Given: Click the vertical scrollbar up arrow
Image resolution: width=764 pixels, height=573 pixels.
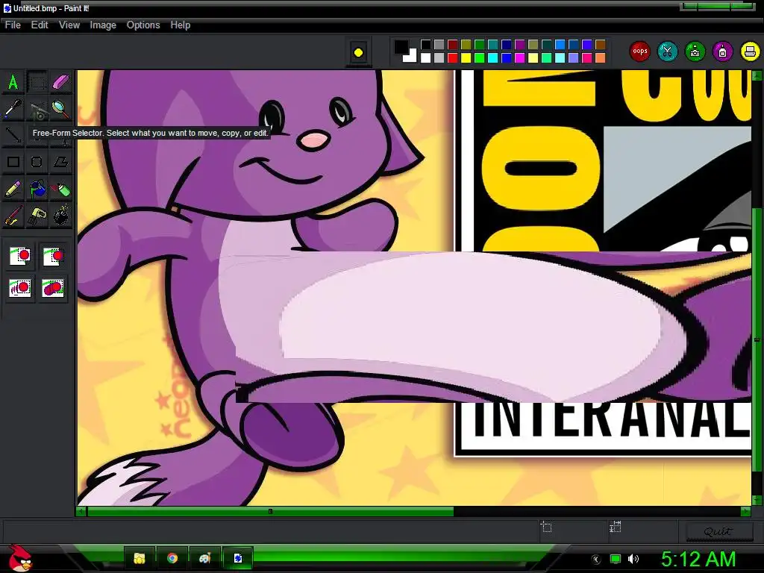Looking at the screenshot, I should coord(757,75).
